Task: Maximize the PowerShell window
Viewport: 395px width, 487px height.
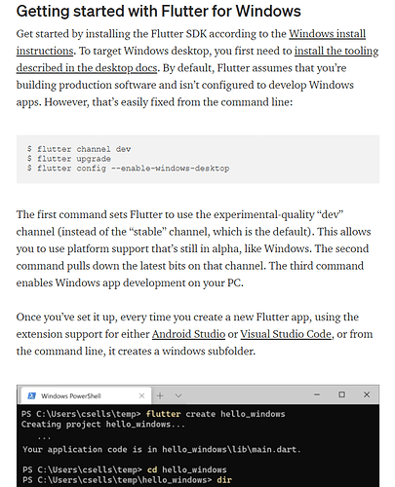Action: click(x=341, y=394)
